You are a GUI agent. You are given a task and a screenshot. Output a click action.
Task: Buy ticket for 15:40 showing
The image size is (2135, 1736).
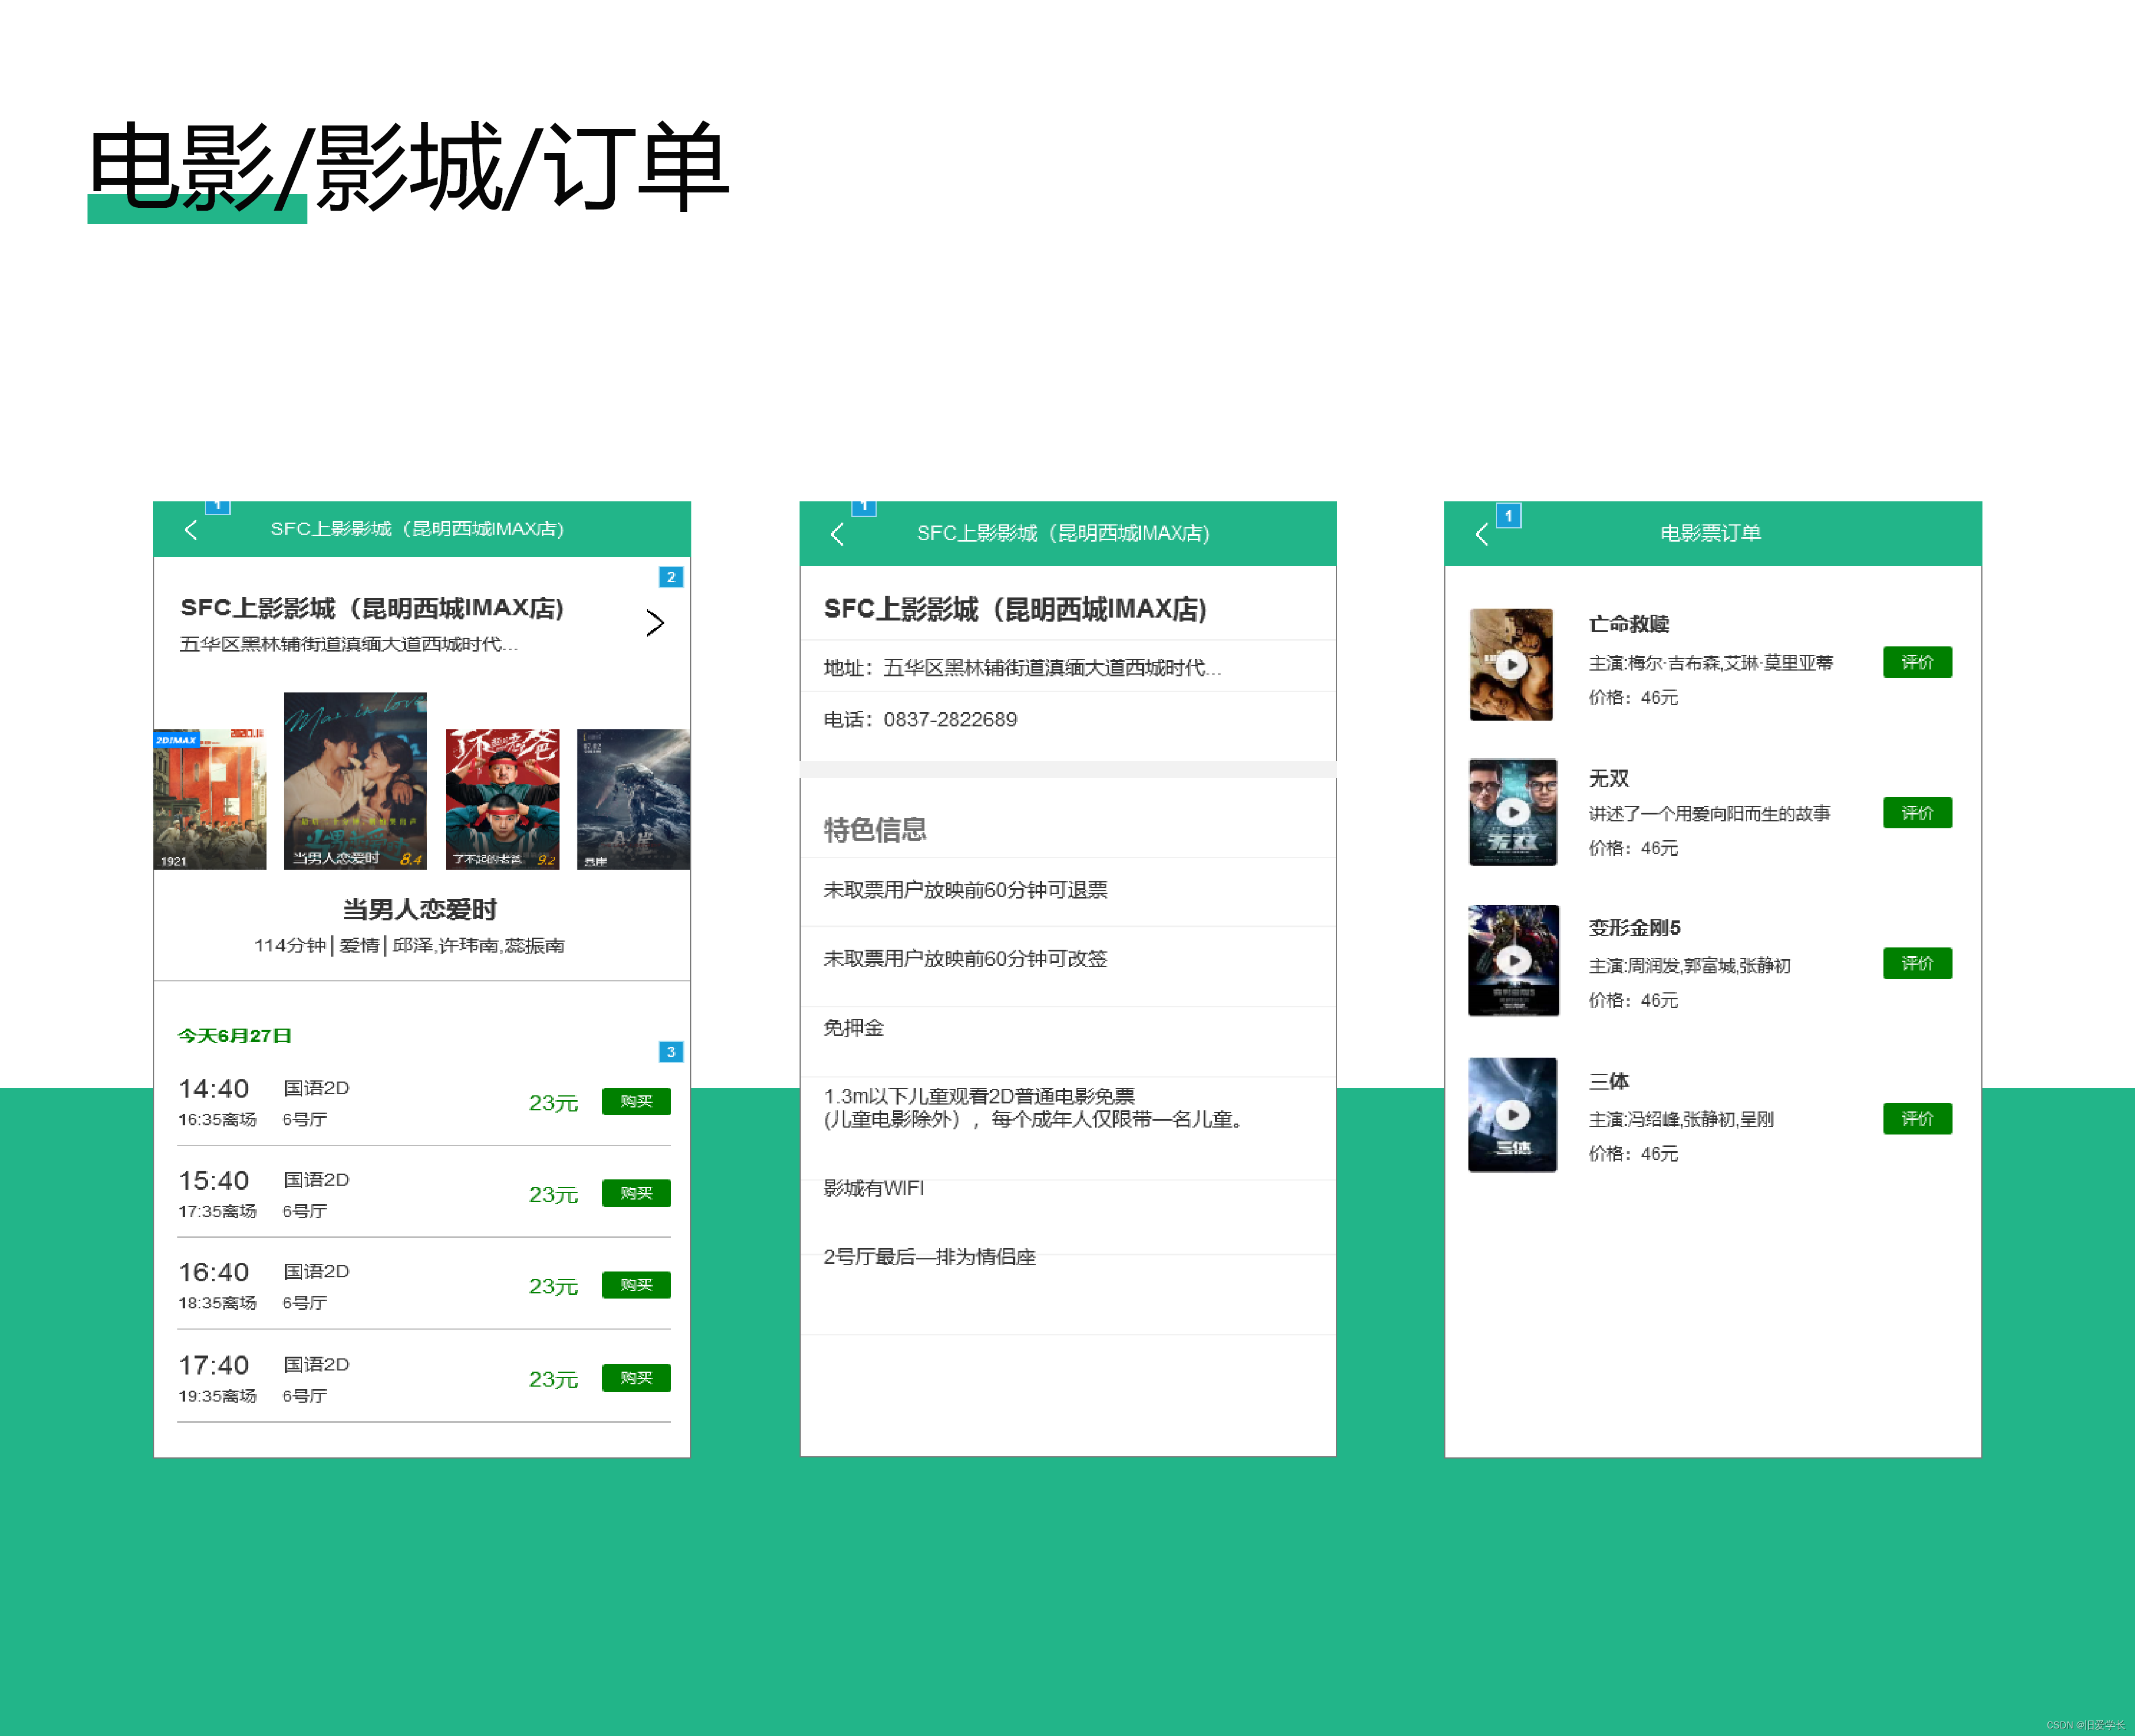636,1193
